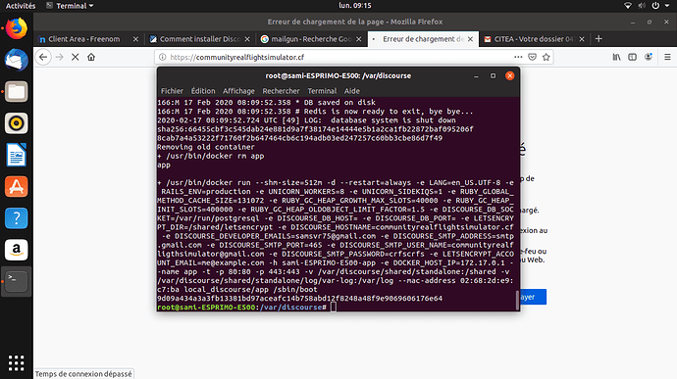Open the Help icon in the dock
The image size is (677, 379).
tap(17, 218)
